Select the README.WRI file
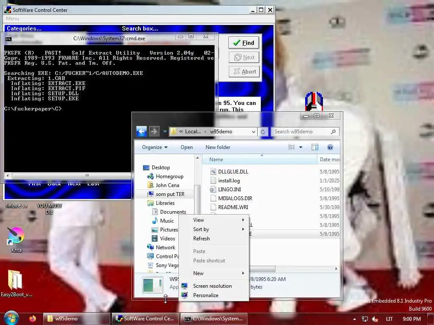 tap(233, 207)
